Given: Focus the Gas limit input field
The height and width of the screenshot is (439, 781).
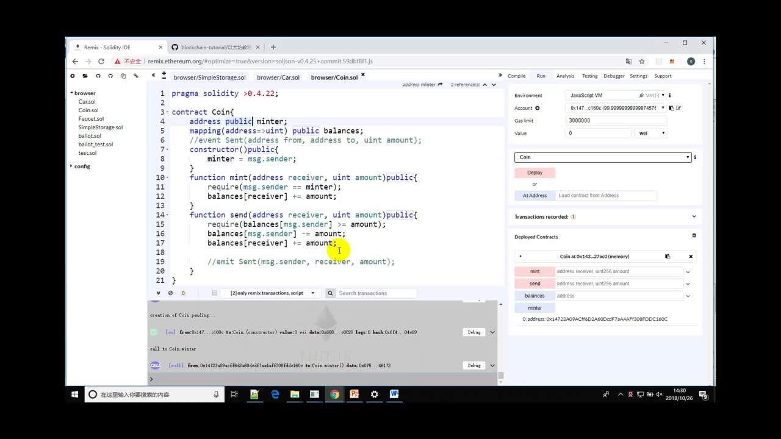Looking at the screenshot, I should pyautogui.click(x=617, y=121).
